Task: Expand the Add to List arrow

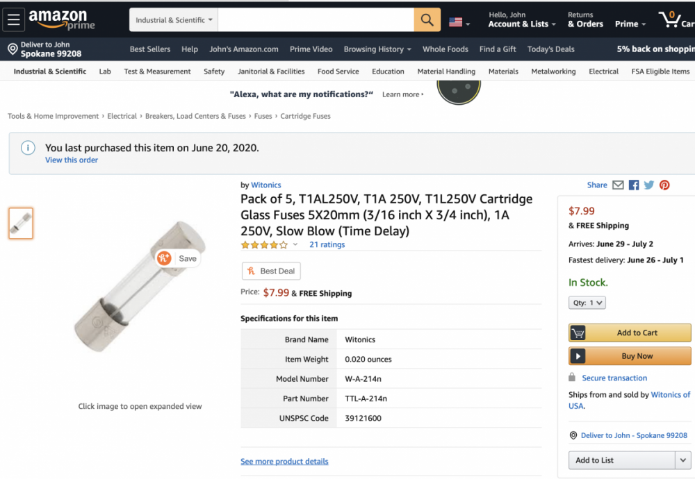Action: (x=682, y=460)
